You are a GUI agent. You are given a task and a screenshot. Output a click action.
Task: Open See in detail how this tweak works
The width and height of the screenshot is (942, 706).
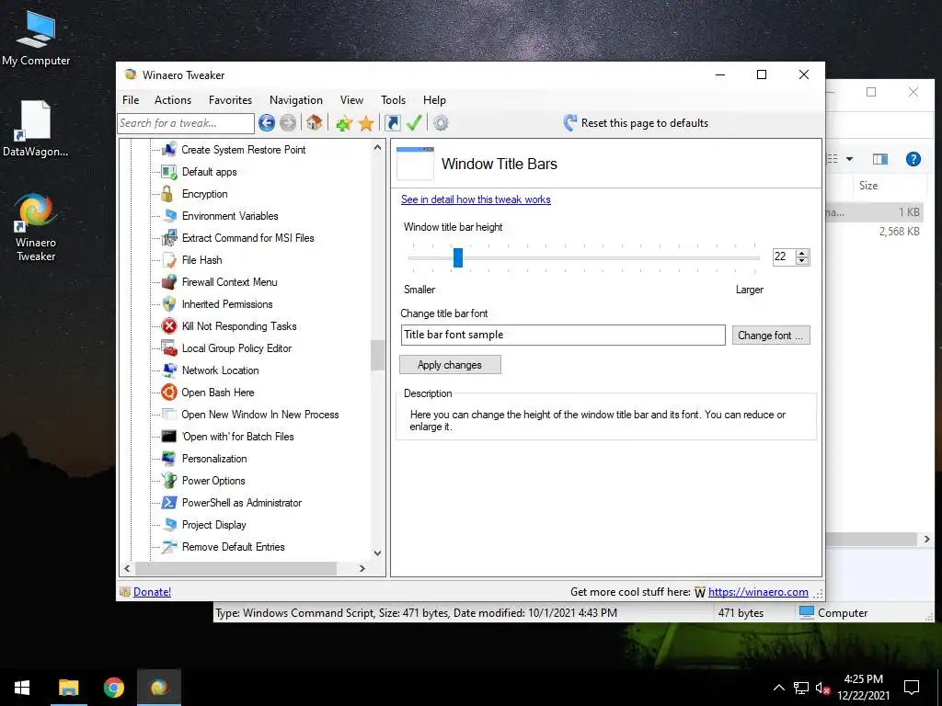(x=476, y=199)
